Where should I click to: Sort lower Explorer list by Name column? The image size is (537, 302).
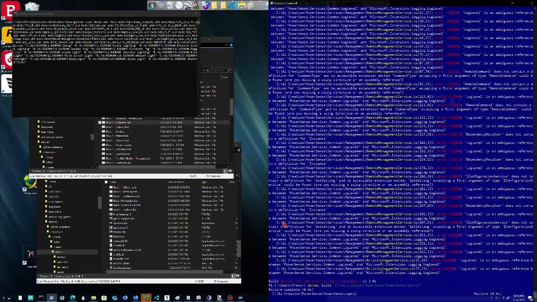[x=113, y=182]
